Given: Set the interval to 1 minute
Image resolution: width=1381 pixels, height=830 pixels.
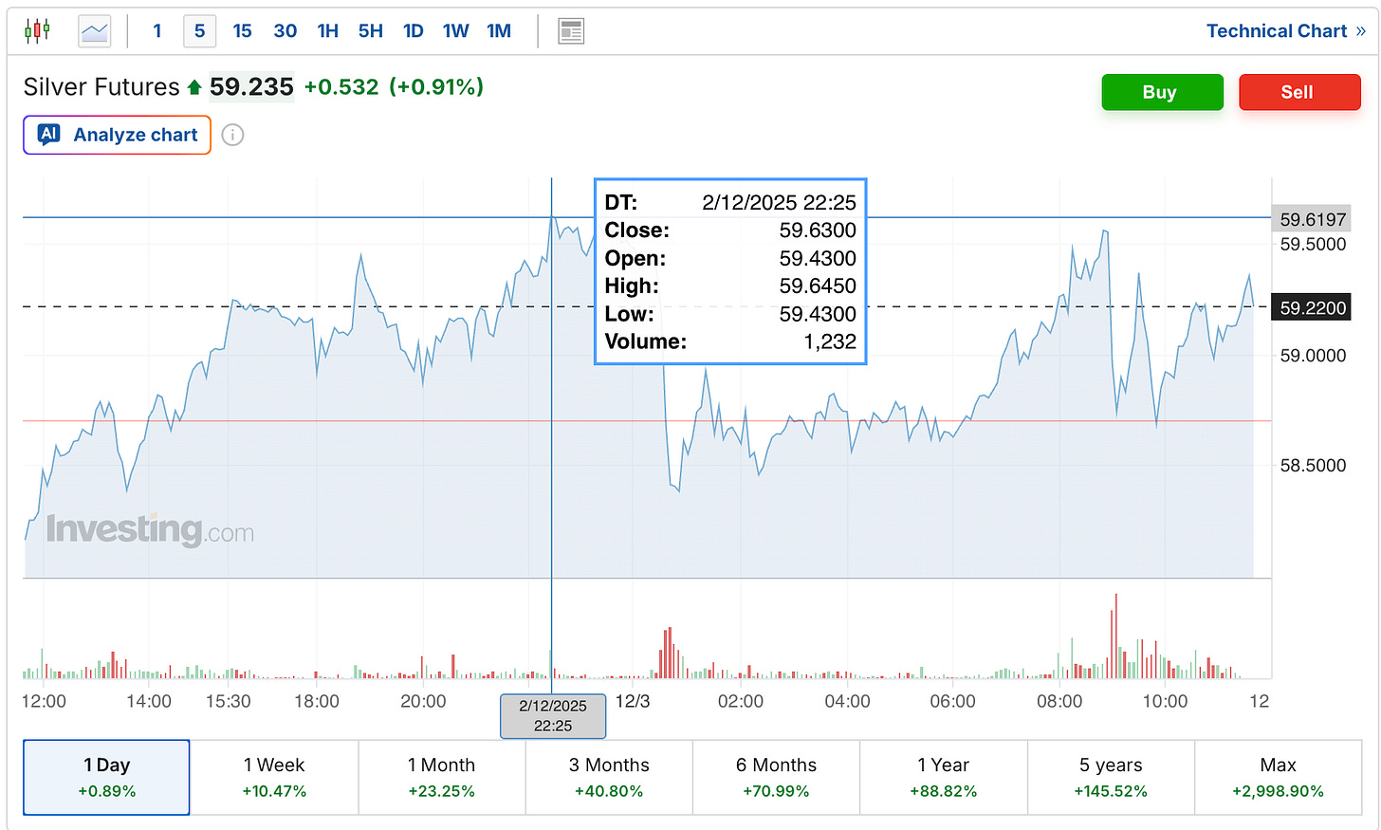Looking at the screenshot, I should tap(157, 31).
